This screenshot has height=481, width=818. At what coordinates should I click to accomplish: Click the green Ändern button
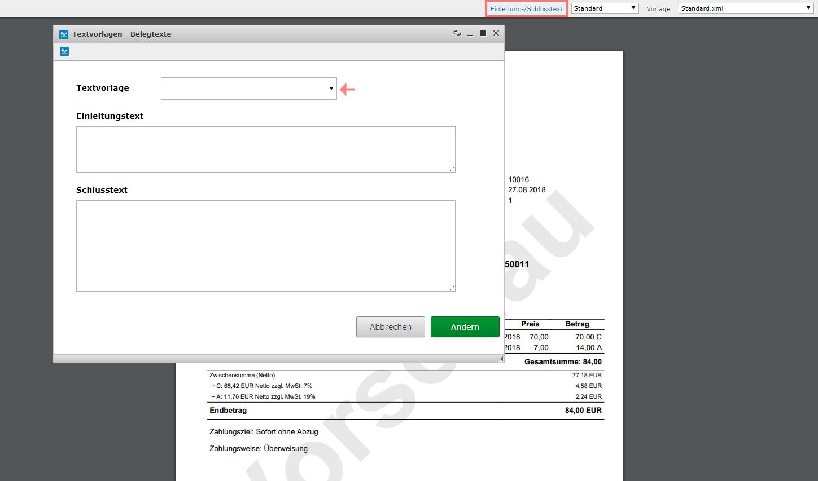point(465,327)
